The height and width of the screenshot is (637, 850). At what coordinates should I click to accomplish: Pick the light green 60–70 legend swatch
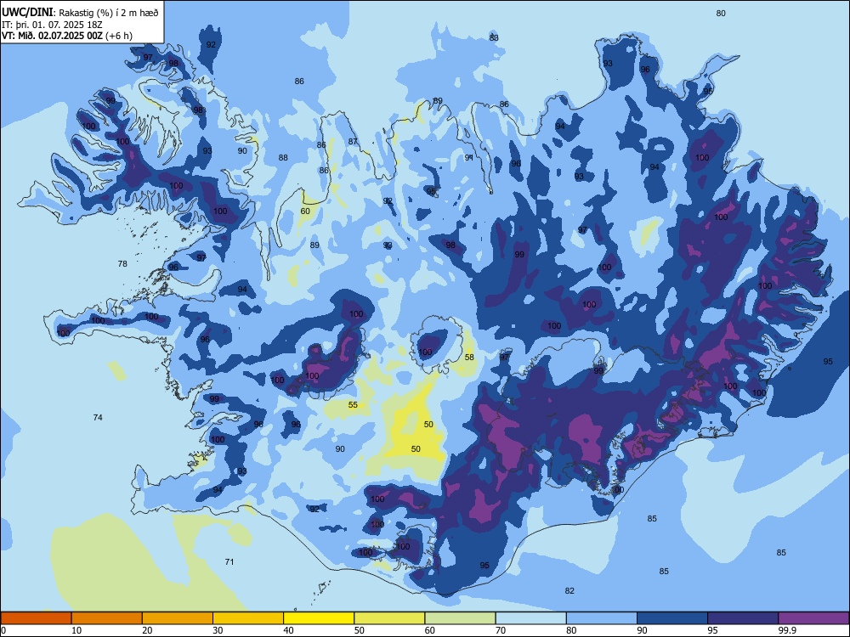click(460, 618)
